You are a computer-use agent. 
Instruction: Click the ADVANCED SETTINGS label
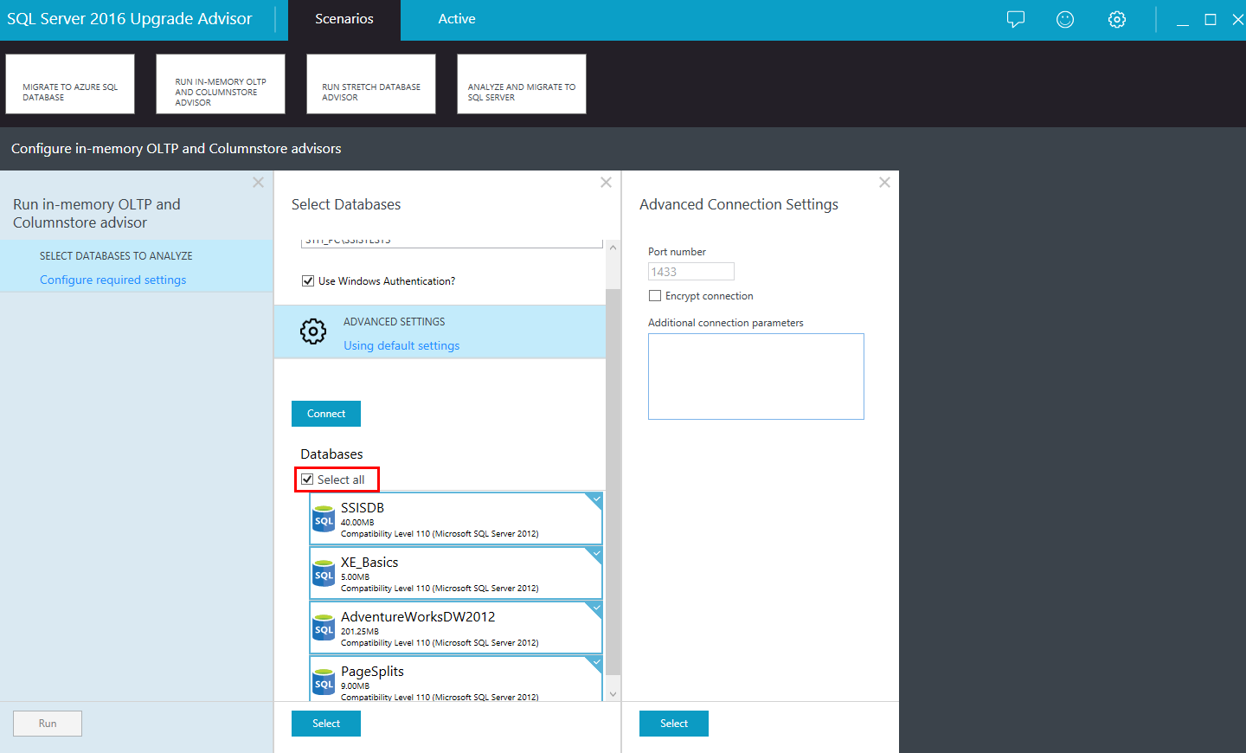(x=395, y=322)
